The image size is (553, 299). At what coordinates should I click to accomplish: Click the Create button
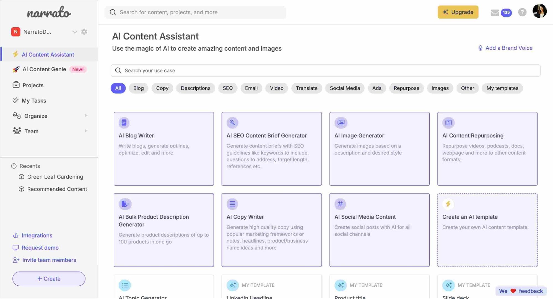pyautogui.click(x=49, y=279)
